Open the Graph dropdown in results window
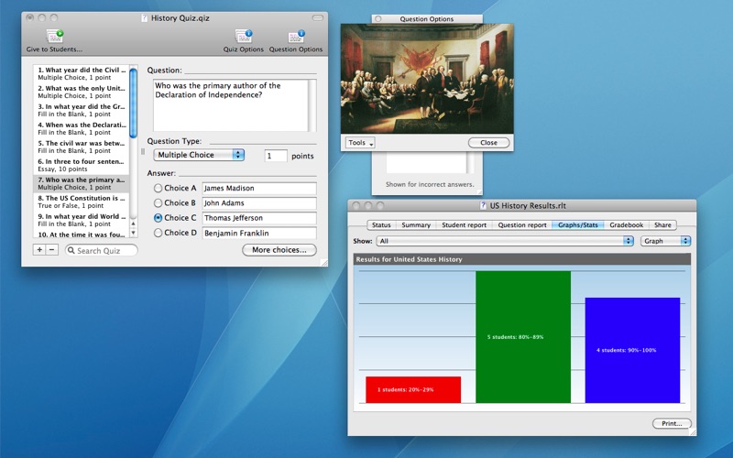 click(x=665, y=241)
